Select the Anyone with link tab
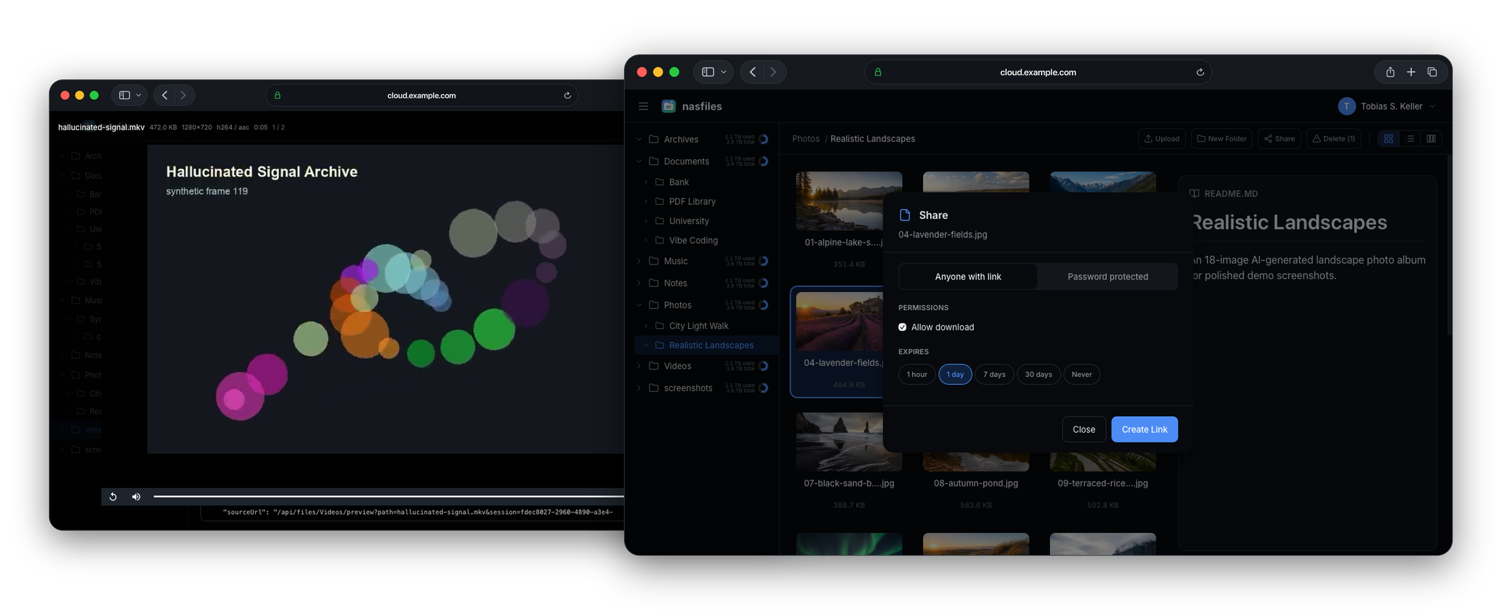The width and height of the screenshot is (1507, 610). coord(968,277)
